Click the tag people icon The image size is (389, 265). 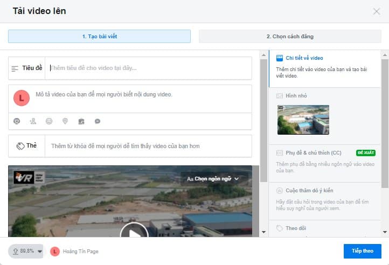click(x=33, y=121)
